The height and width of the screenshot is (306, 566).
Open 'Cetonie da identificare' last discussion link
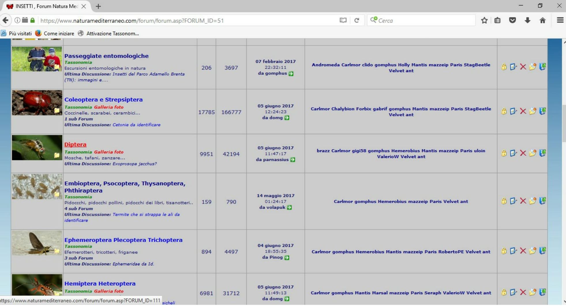[x=136, y=125]
